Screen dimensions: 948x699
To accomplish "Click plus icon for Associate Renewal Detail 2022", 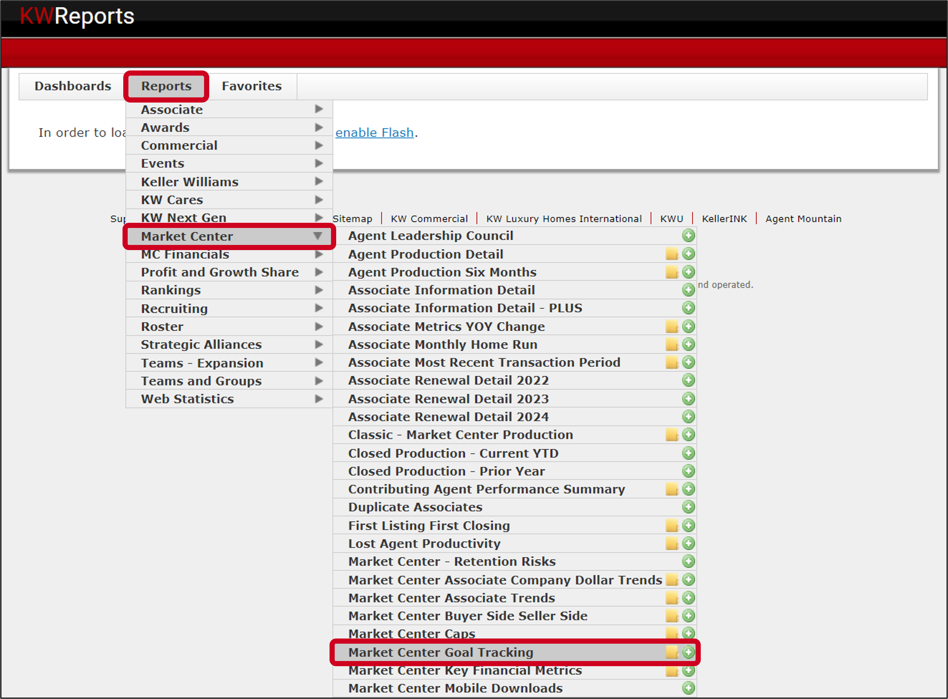I will [x=688, y=380].
